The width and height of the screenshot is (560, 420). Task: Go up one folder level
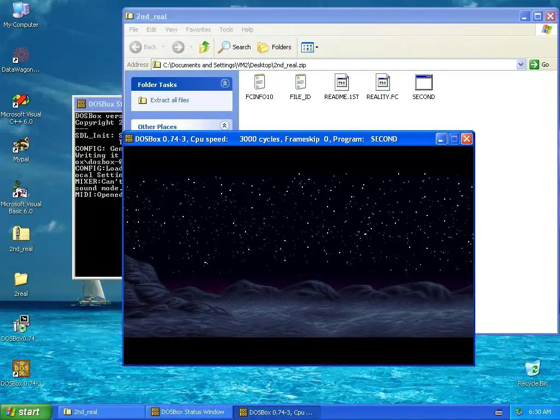coord(205,47)
